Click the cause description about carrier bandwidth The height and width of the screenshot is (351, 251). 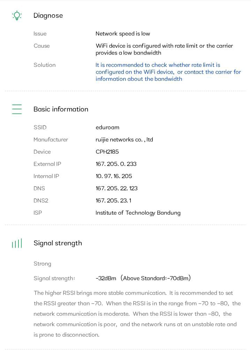point(164,49)
